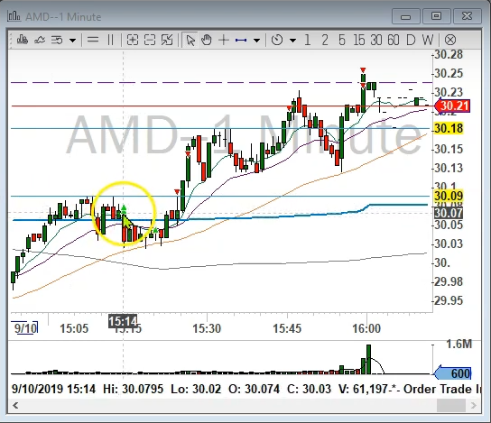
Task: Click the red 30.21 price marker
Action: [452, 106]
